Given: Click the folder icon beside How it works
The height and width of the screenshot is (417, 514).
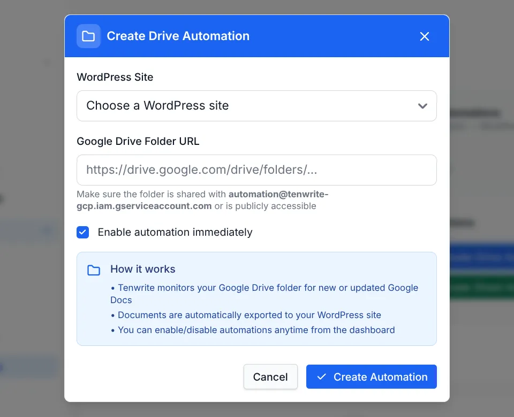Looking at the screenshot, I should 94,270.
